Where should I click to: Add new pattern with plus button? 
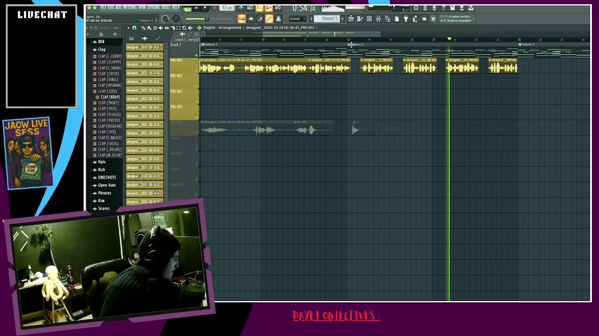coord(343,19)
